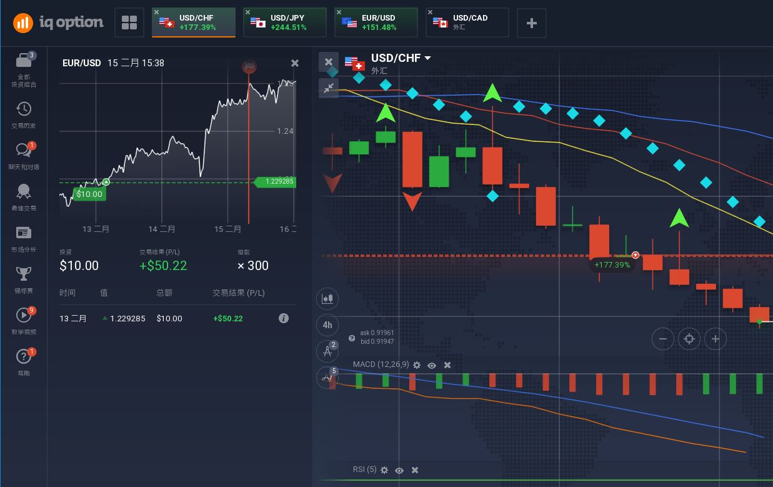Click the large +$50.22 profit figure
The height and width of the screenshot is (487, 773).
163,266
